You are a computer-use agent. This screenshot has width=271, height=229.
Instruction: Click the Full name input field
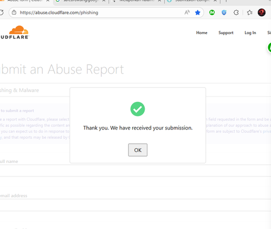click(x=135, y=171)
